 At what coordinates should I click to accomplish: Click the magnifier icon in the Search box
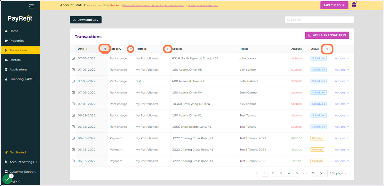coord(288,20)
